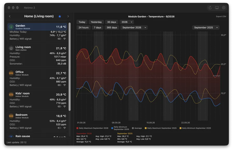Open settings via the gear icon
The height and width of the screenshot is (151, 233).
(x=224, y=8)
